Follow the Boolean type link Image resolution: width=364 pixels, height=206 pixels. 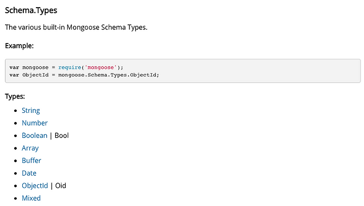click(34, 136)
